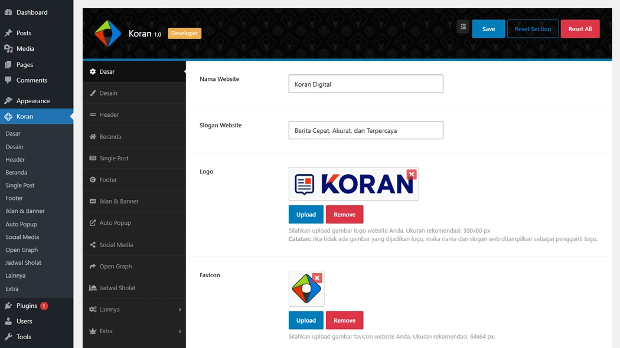Remove favicon with red X on thumbnail

316,278
